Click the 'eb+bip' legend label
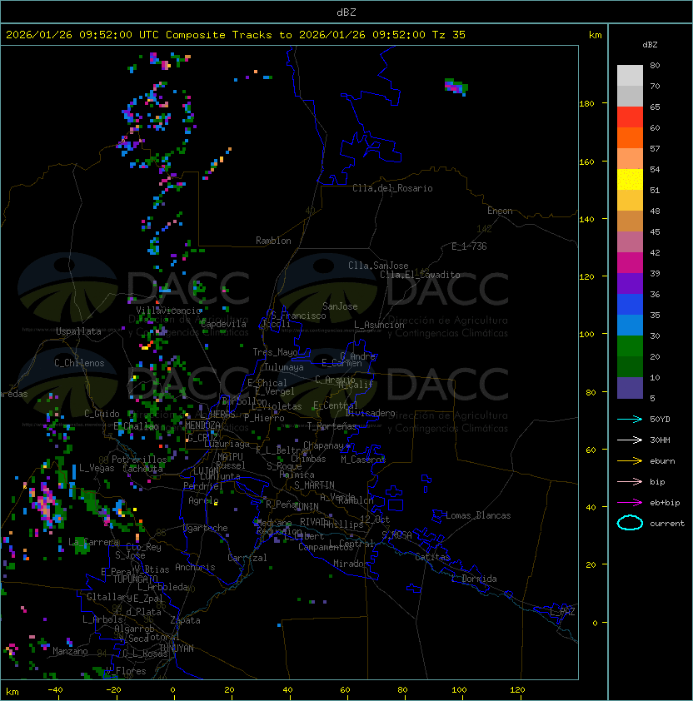The height and width of the screenshot is (701, 693). tap(665, 503)
